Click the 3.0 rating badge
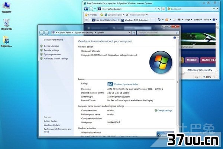The image size is (223, 149). tap(110, 84)
